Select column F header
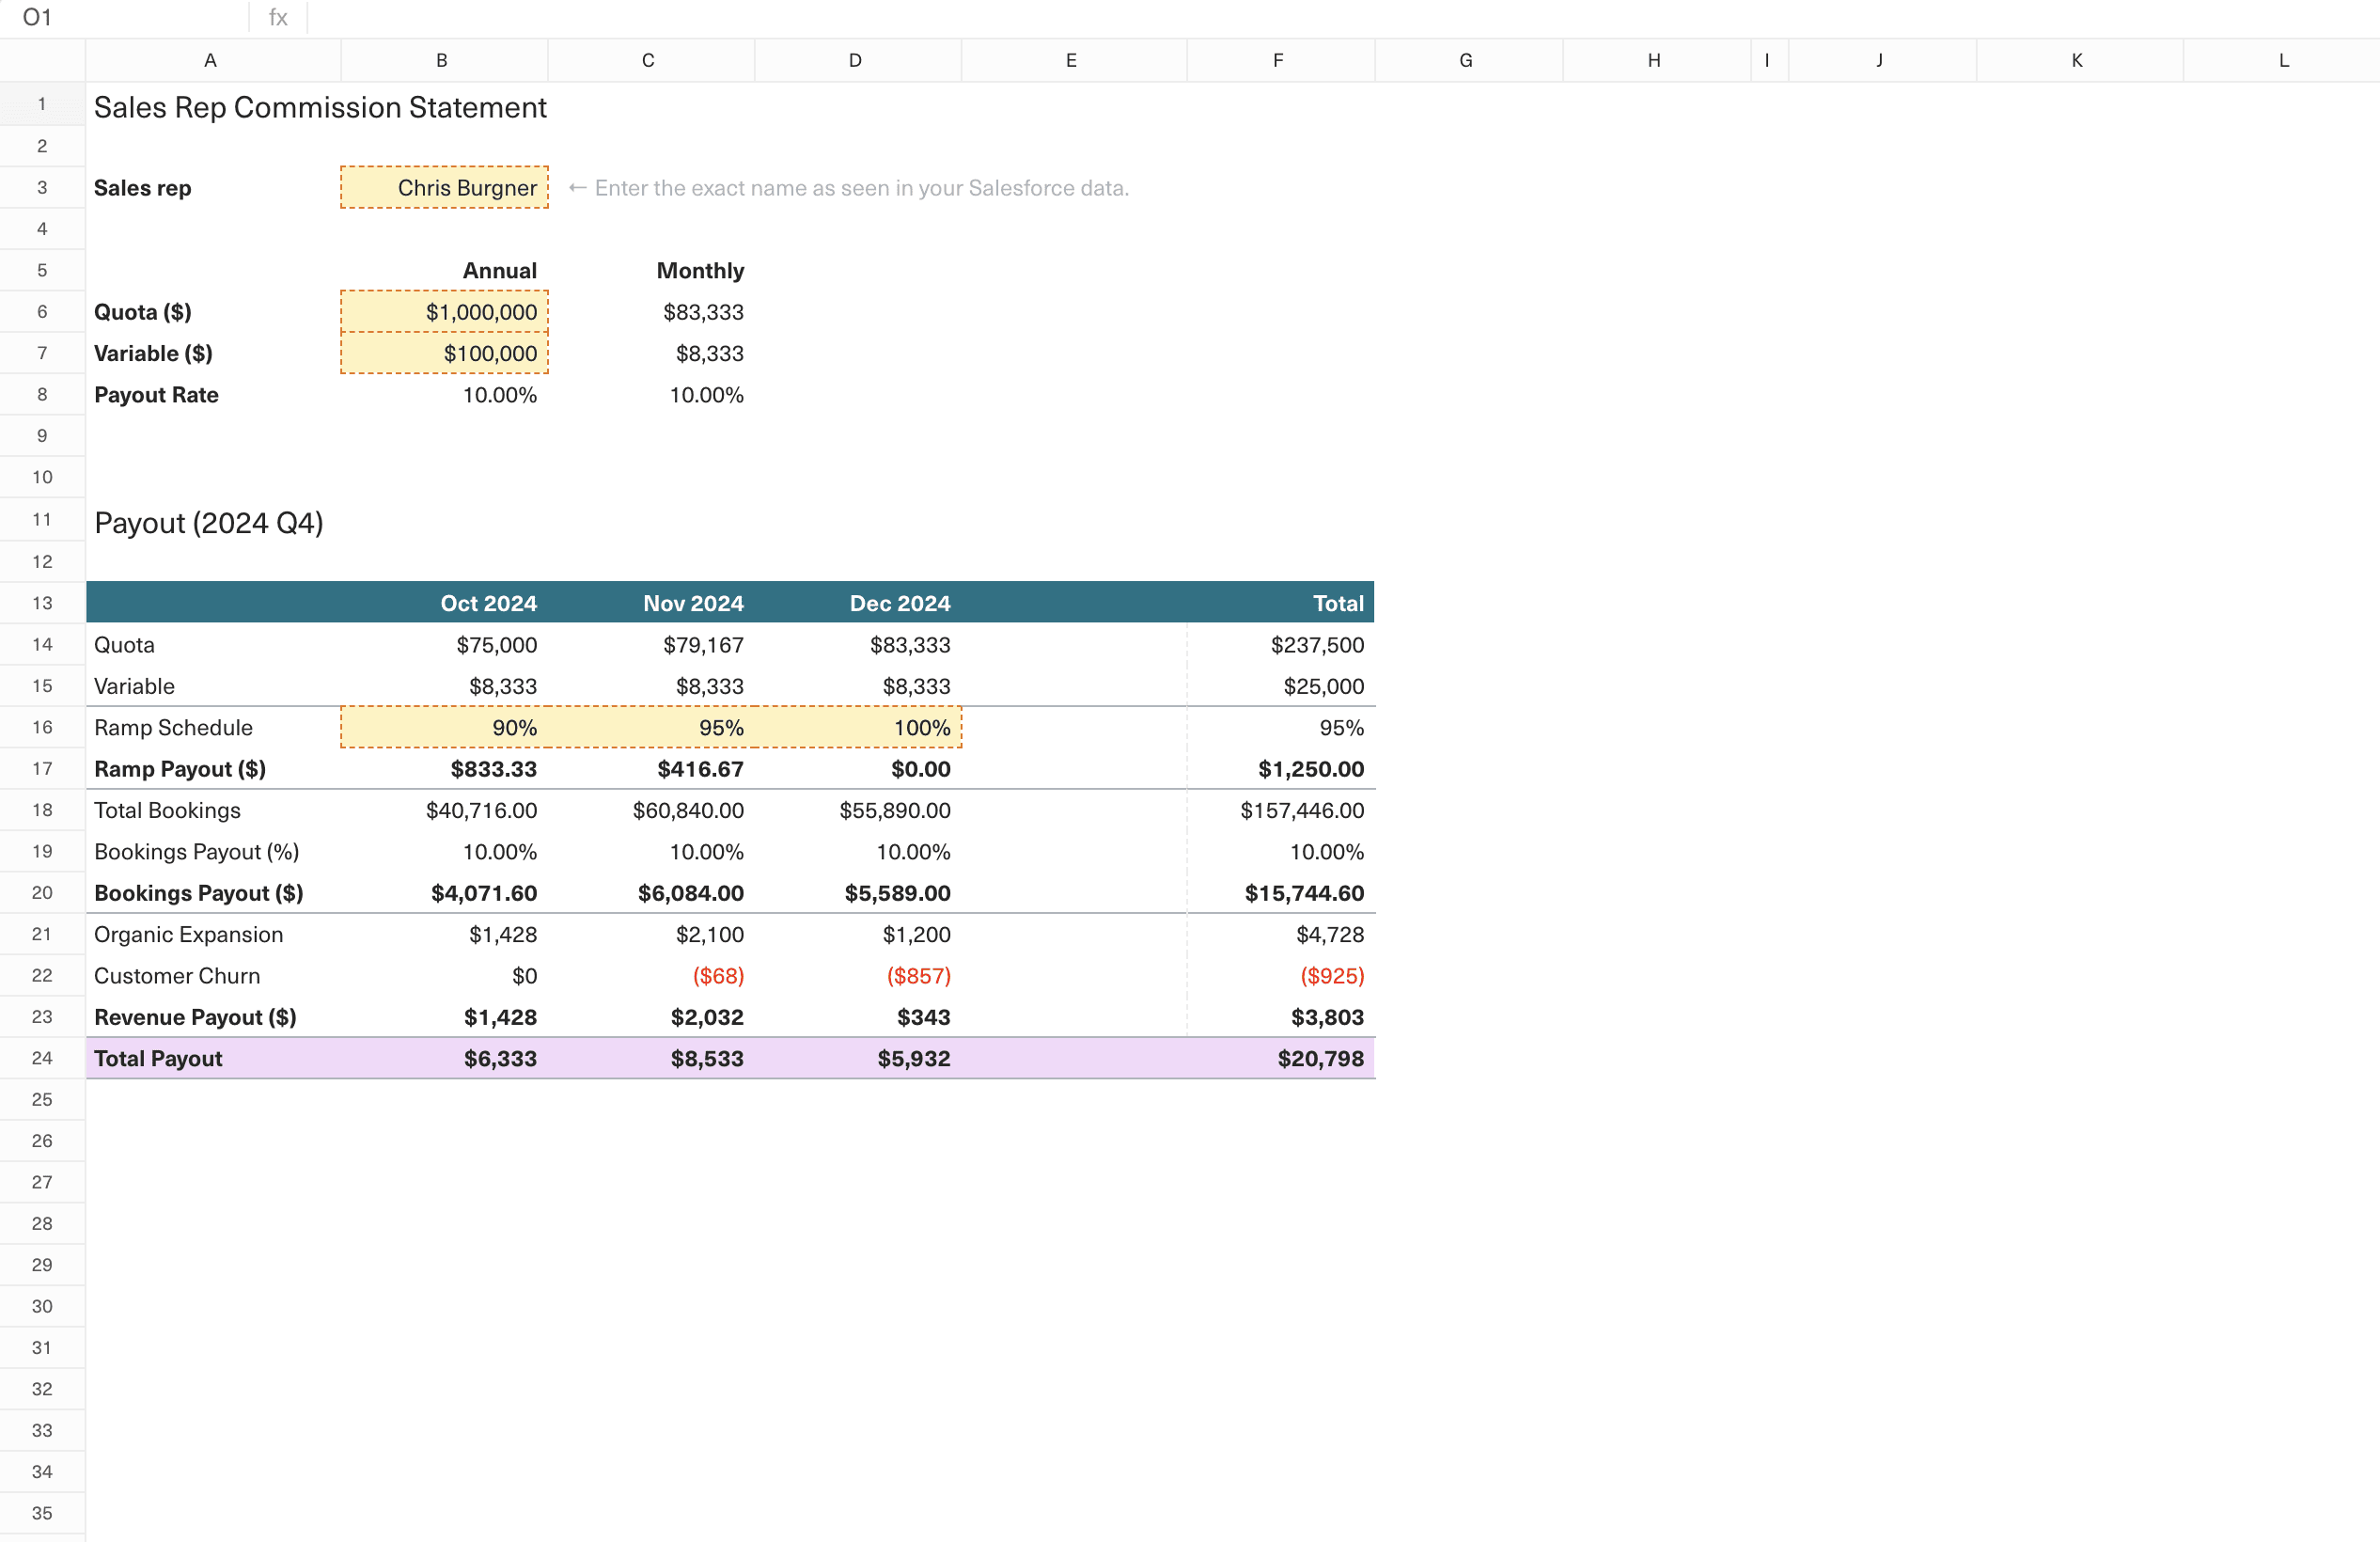 [x=1279, y=60]
